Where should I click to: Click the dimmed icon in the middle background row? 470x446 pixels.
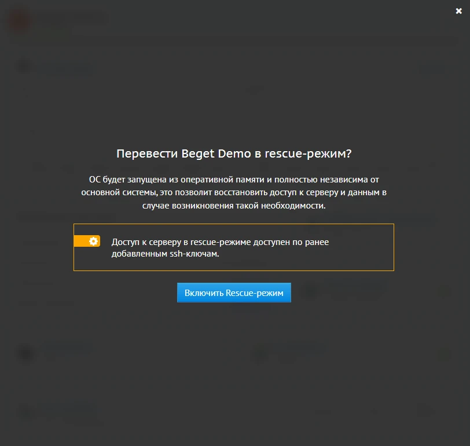25,353
